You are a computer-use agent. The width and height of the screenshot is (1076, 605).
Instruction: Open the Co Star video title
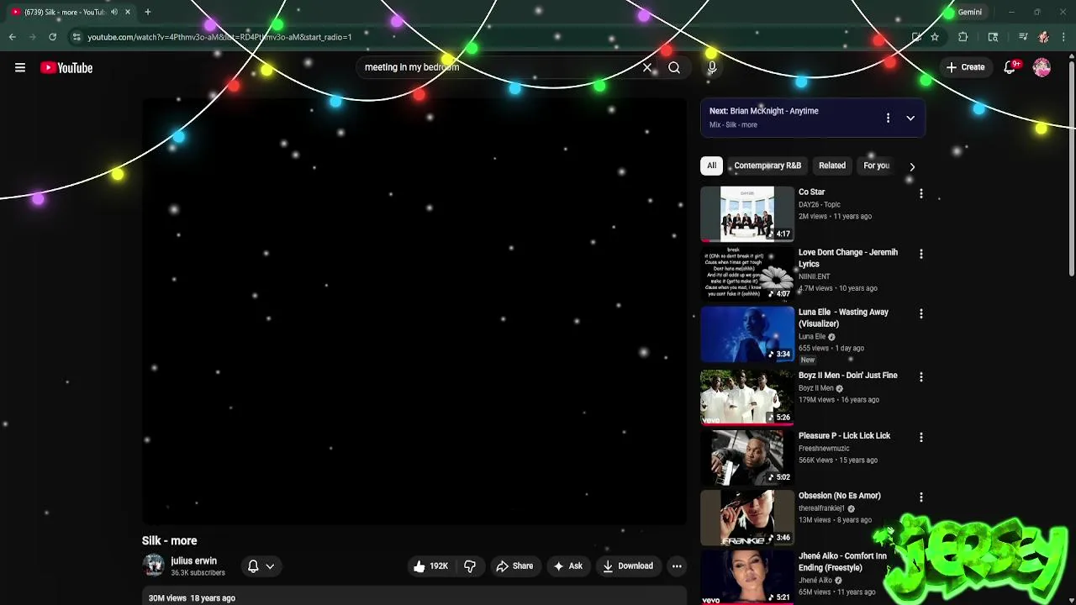click(811, 192)
